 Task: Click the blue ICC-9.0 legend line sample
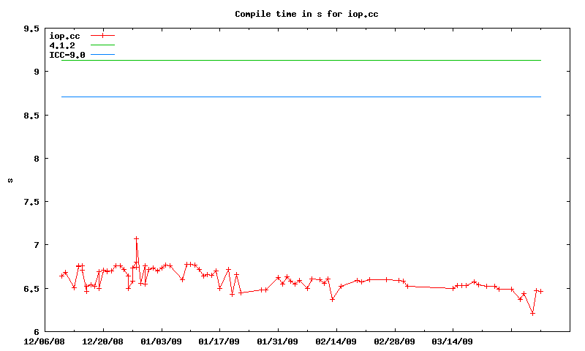click(x=103, y=55)
